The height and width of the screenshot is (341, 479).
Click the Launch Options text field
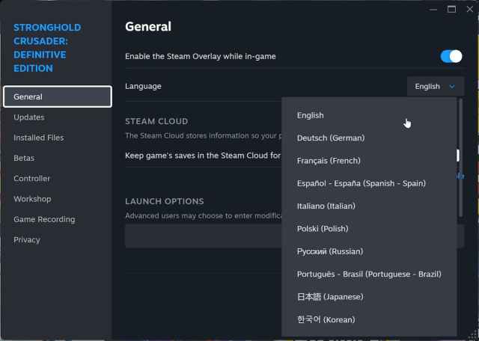(x=202, y=236)
